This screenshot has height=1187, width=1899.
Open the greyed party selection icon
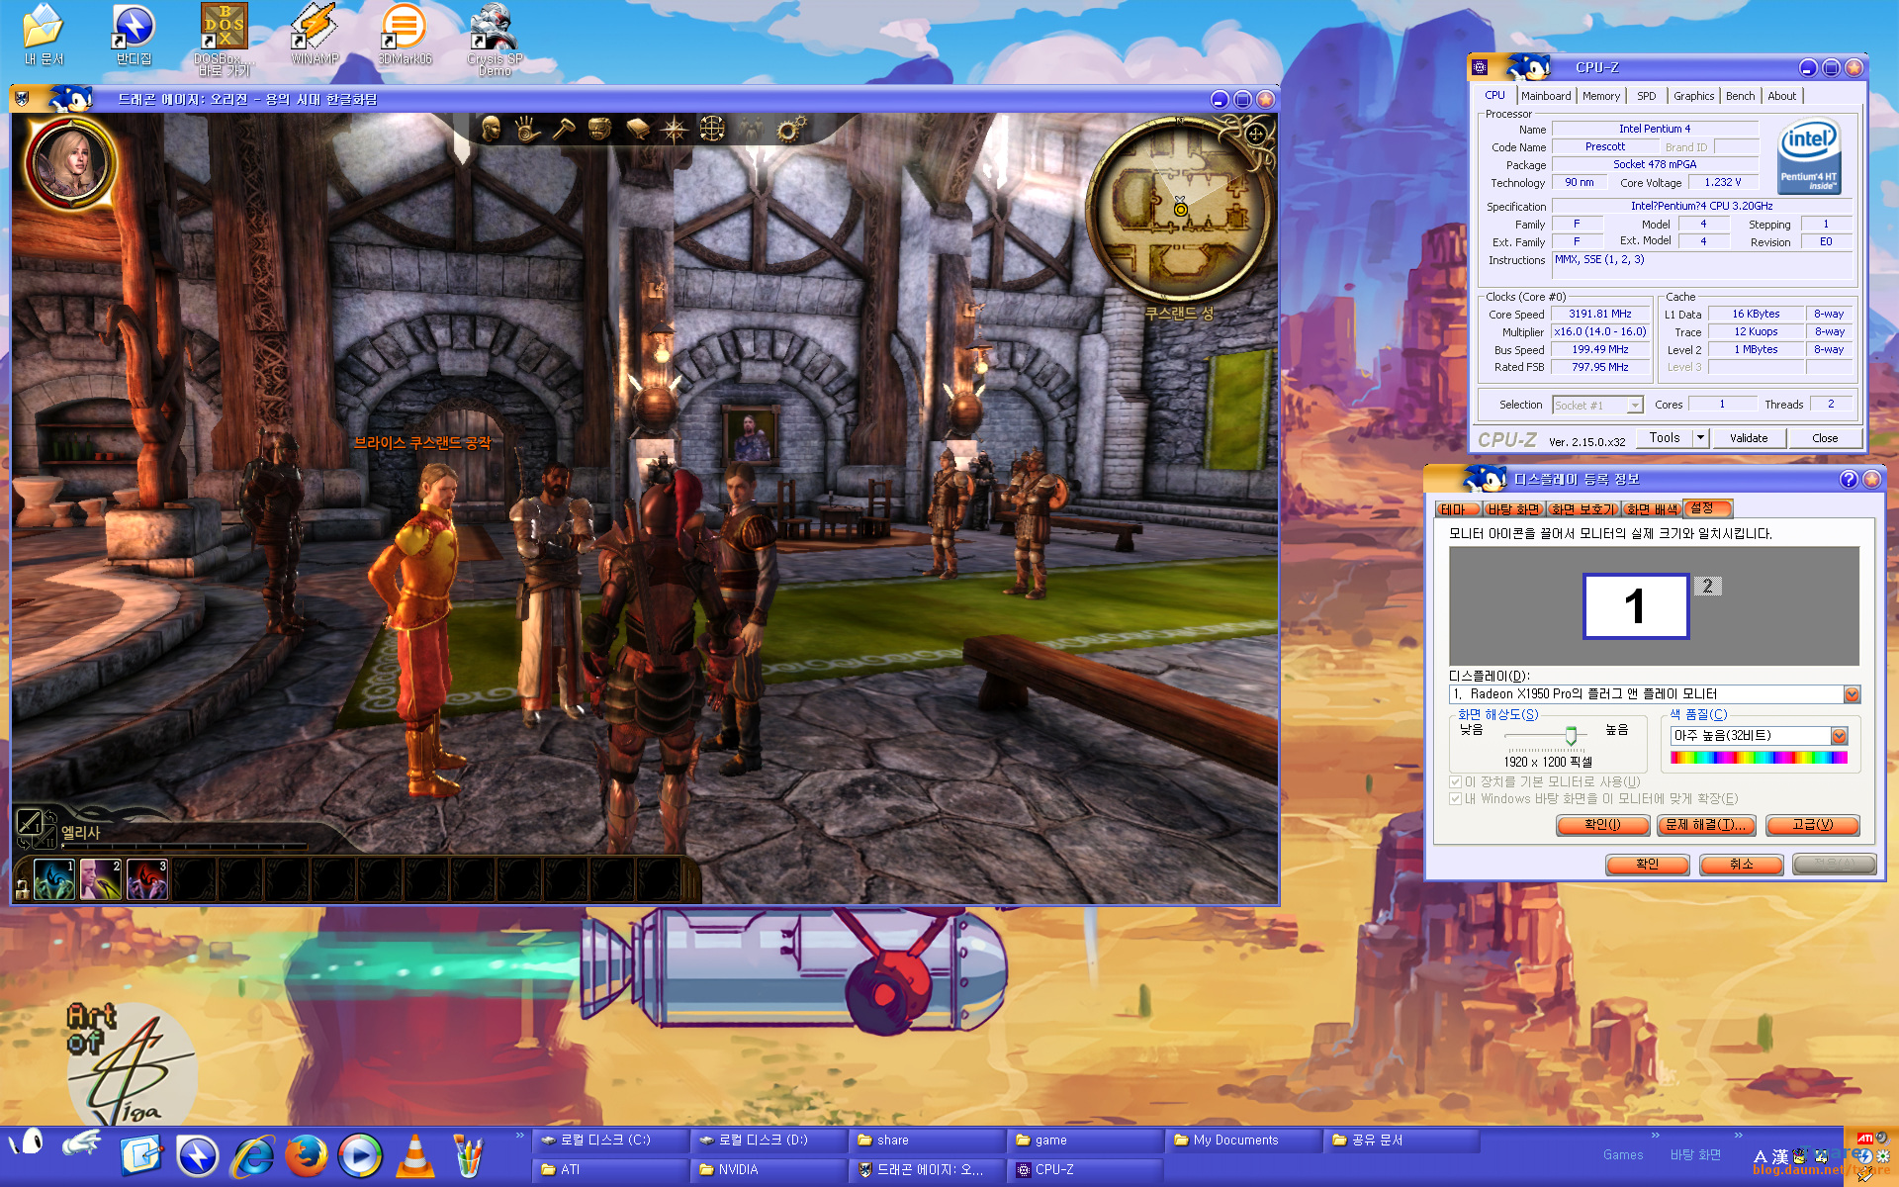click(752, 129)
